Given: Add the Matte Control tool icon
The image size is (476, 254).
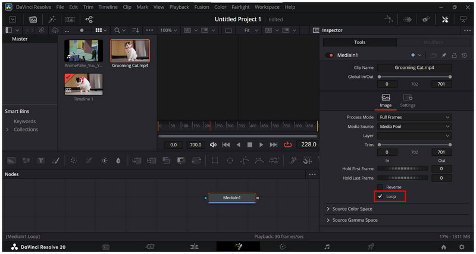Looking at the screenshot, I should (x=181, y=161).
